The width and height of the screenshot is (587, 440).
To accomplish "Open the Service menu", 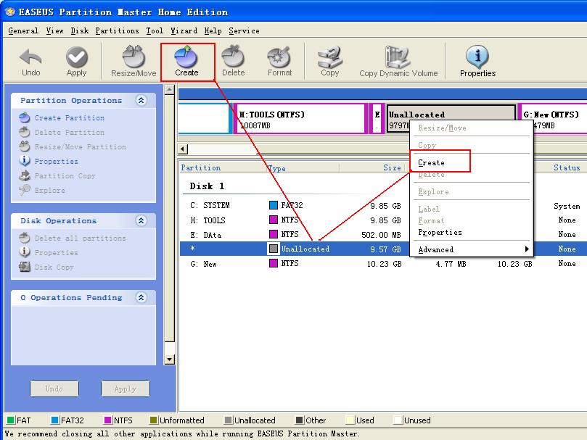I will tap(244, 30).
